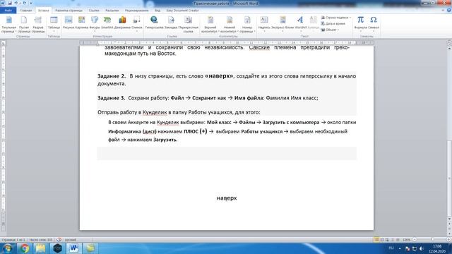
Task: Switch to the Вид tab
Action: (157, 11)
